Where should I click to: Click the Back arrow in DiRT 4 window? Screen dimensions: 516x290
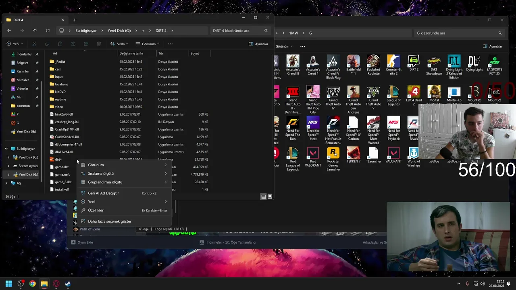click(9, 31)
